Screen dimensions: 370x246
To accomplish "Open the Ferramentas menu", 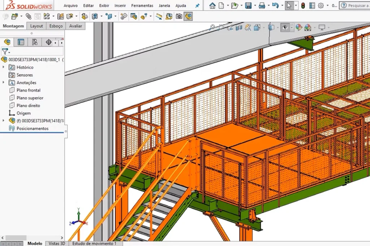I will point(142,6).
